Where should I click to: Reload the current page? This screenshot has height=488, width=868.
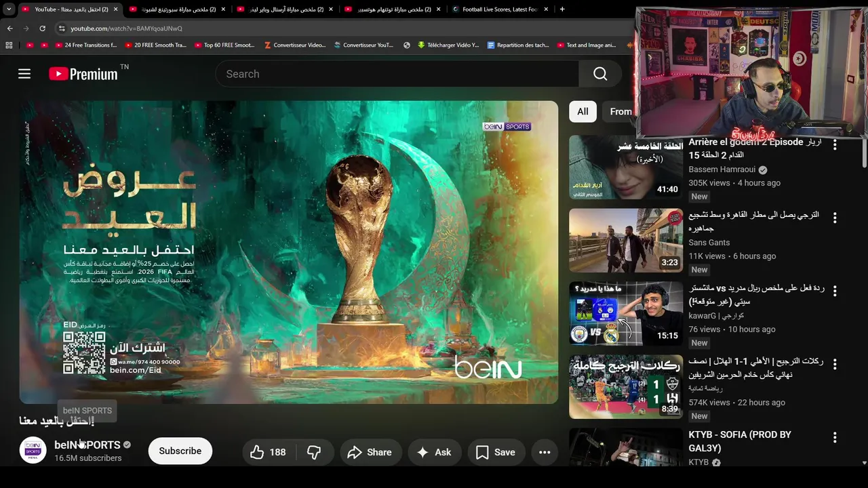42,28
